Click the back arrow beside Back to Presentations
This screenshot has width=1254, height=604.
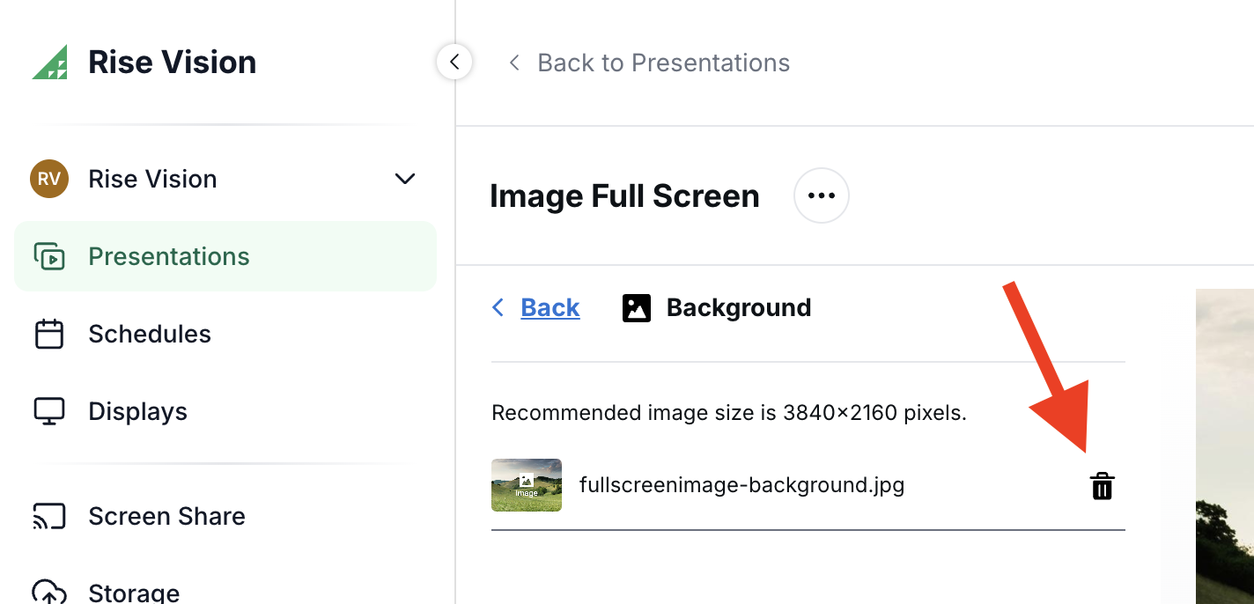(x=513, y=63)
